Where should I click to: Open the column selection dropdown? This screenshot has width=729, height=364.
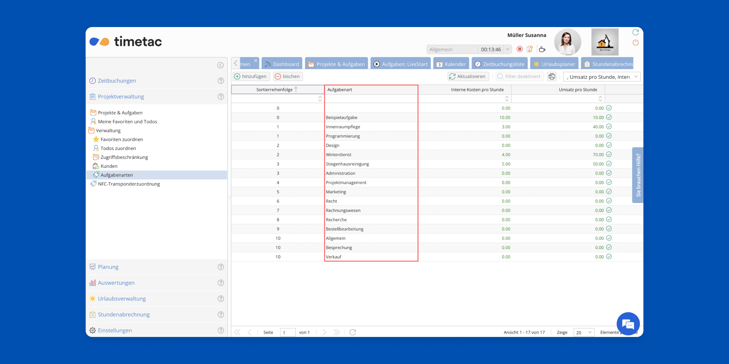(x=636, y=77)
